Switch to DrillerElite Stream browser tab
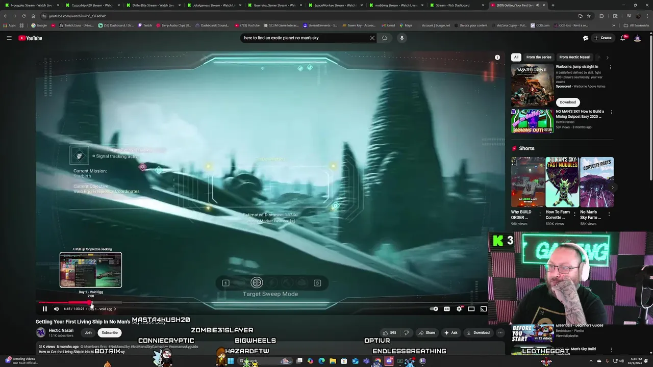 point(153,5)
